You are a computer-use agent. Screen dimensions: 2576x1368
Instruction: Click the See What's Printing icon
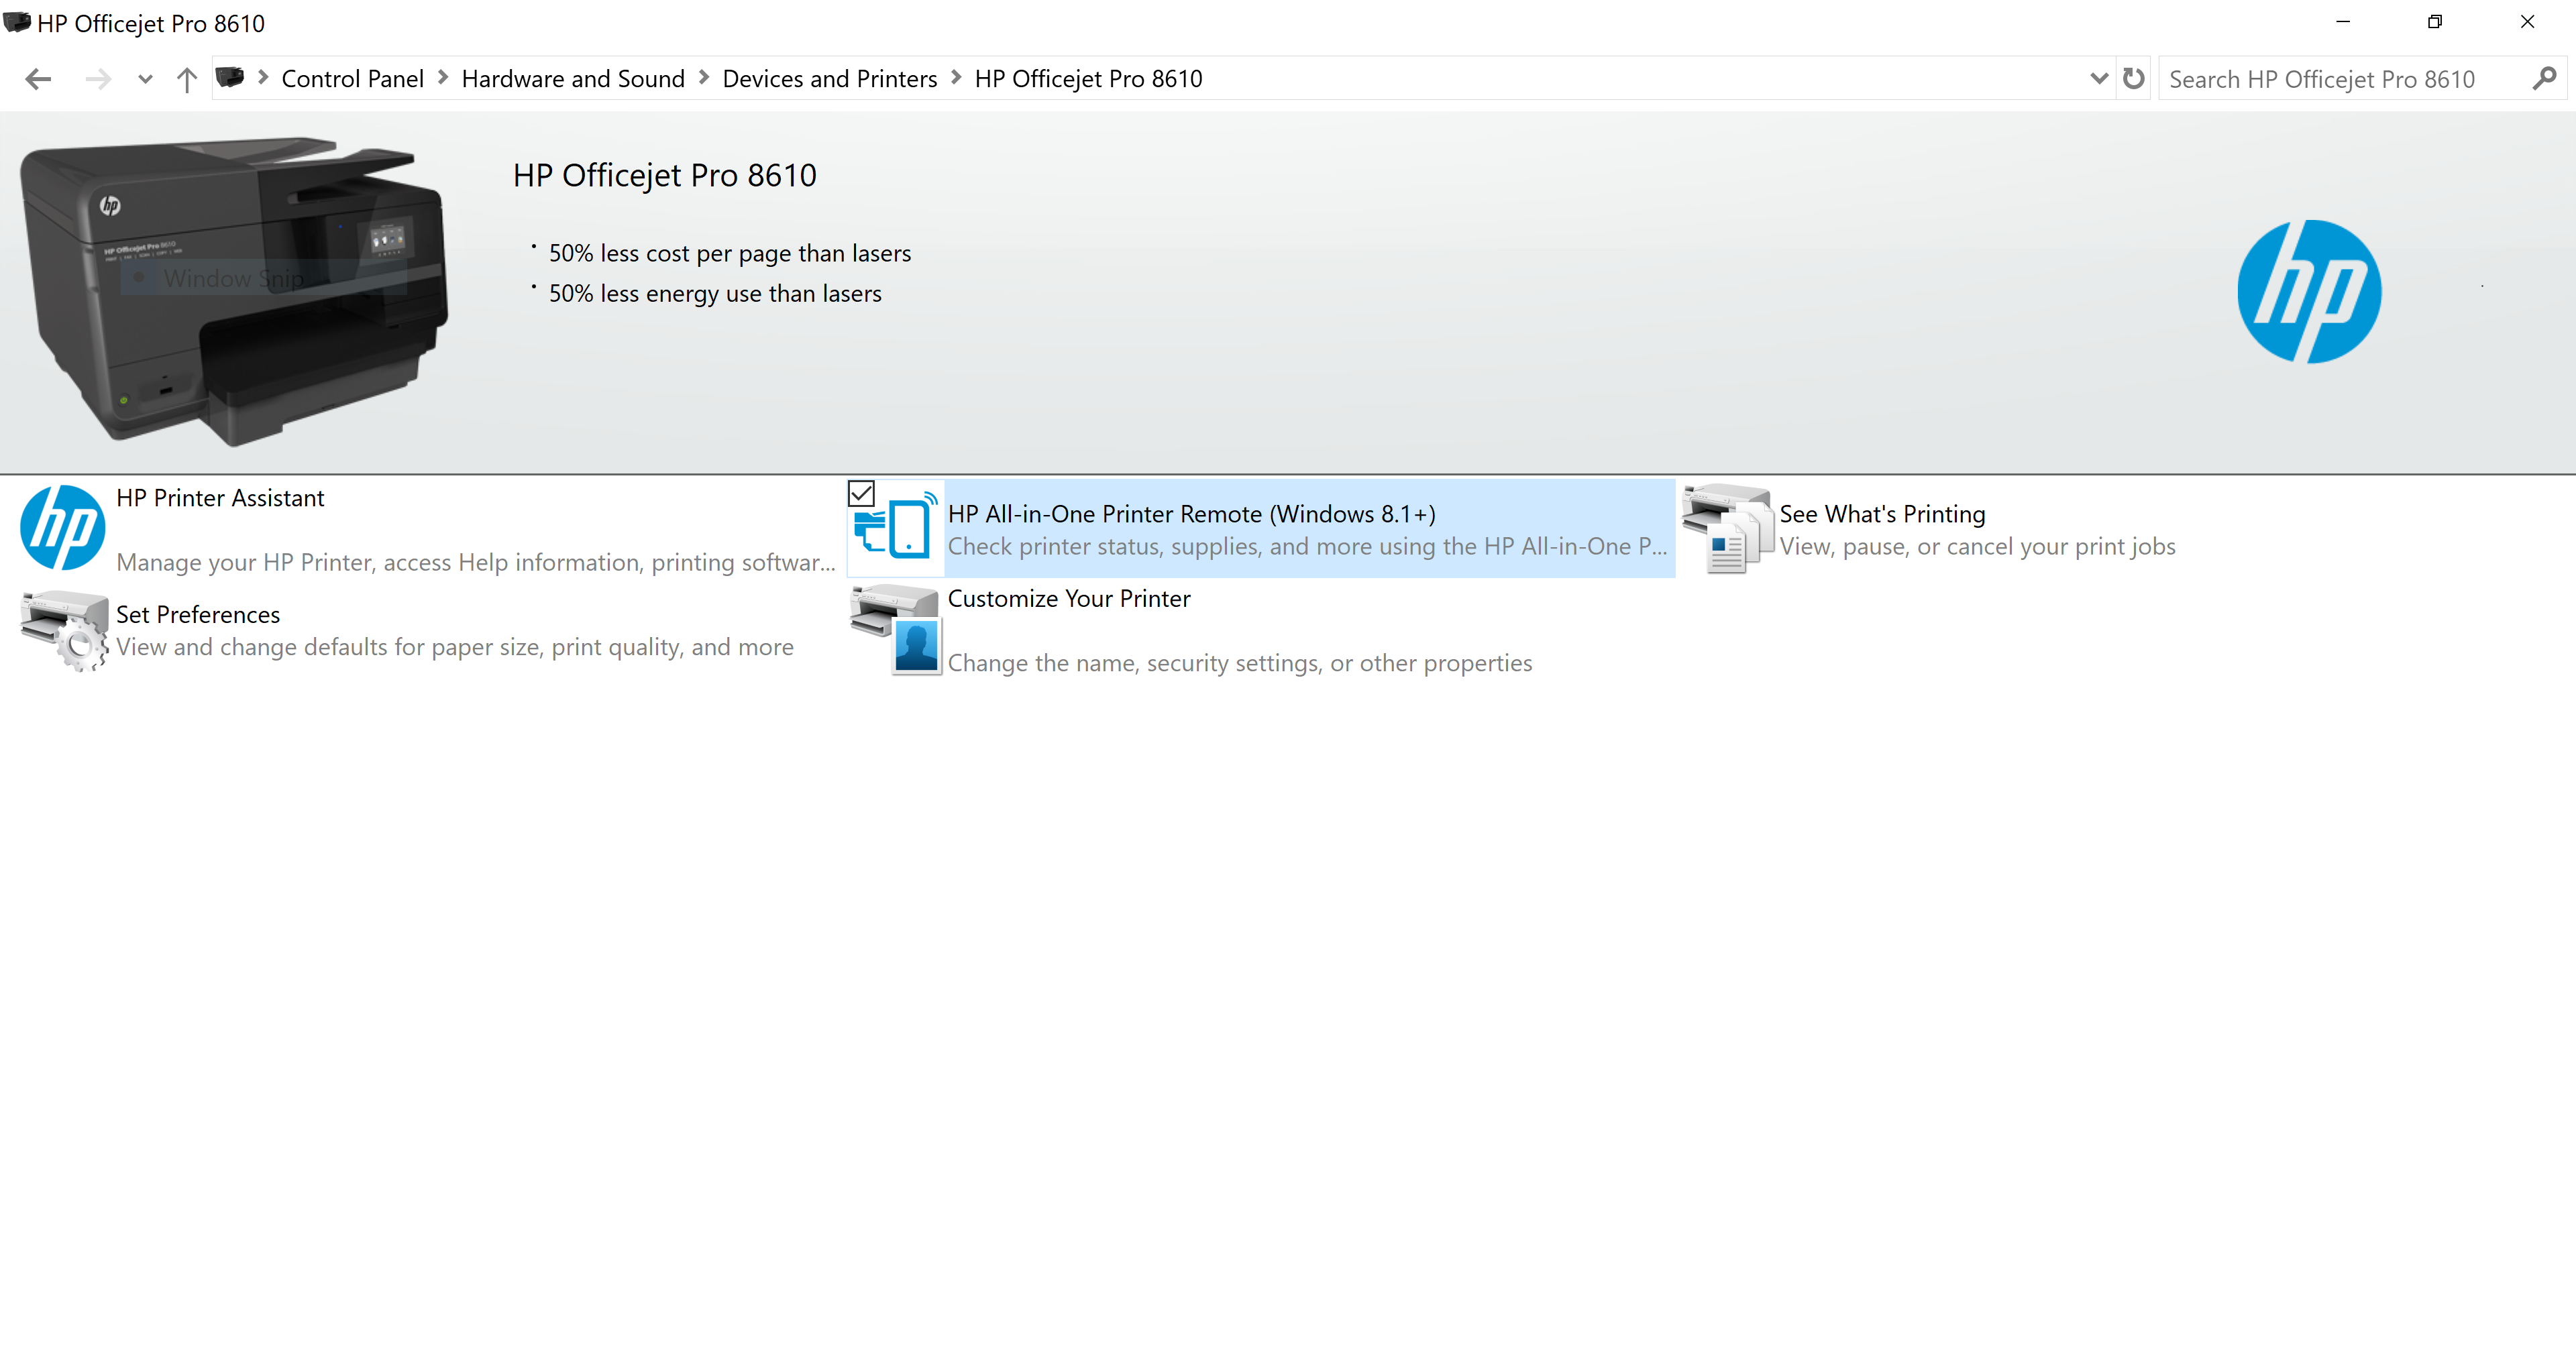[x=1726, y=528]
